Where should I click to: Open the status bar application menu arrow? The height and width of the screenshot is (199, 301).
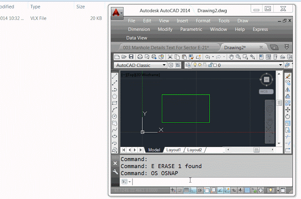(278, 191)
